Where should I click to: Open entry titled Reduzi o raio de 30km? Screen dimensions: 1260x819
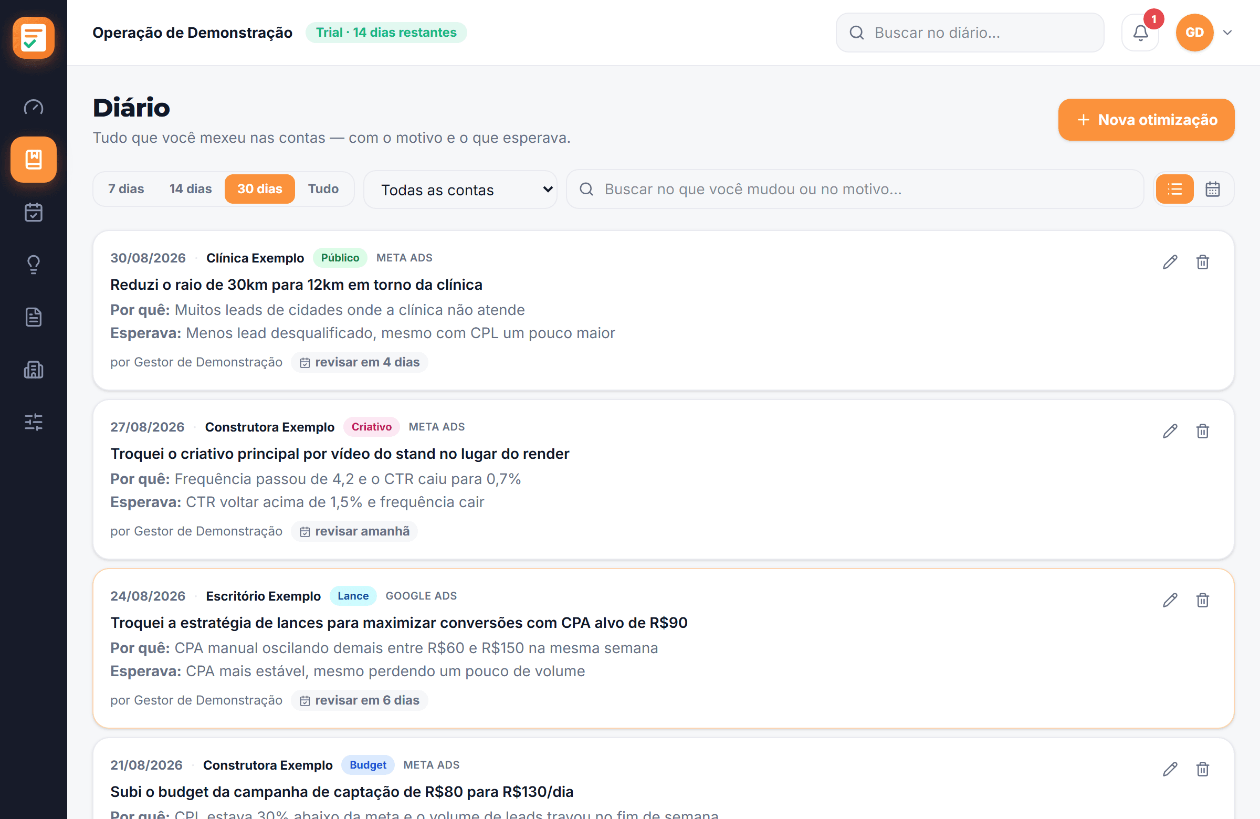(296, 285)
